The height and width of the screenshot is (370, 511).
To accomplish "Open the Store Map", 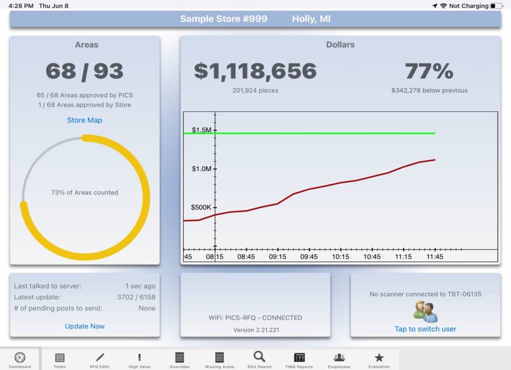I will [84, 120].
